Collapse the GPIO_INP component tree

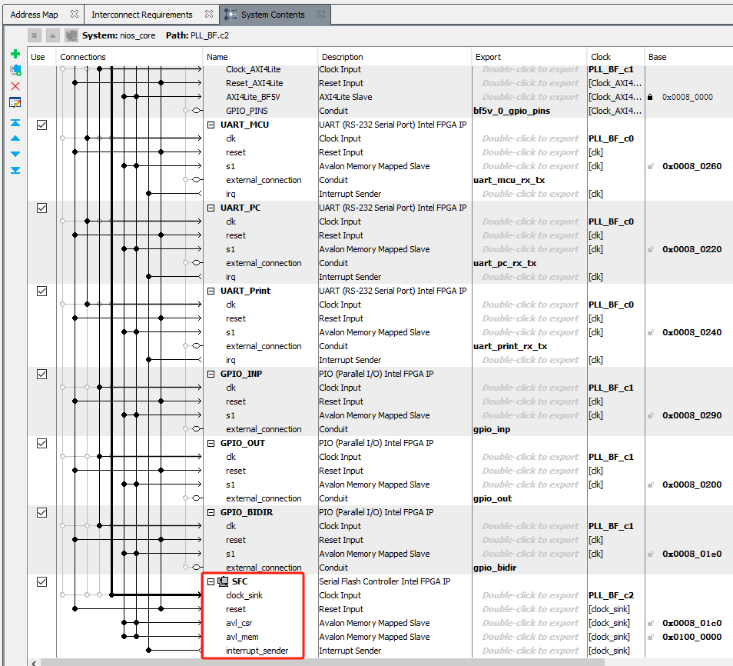[211, 374]
